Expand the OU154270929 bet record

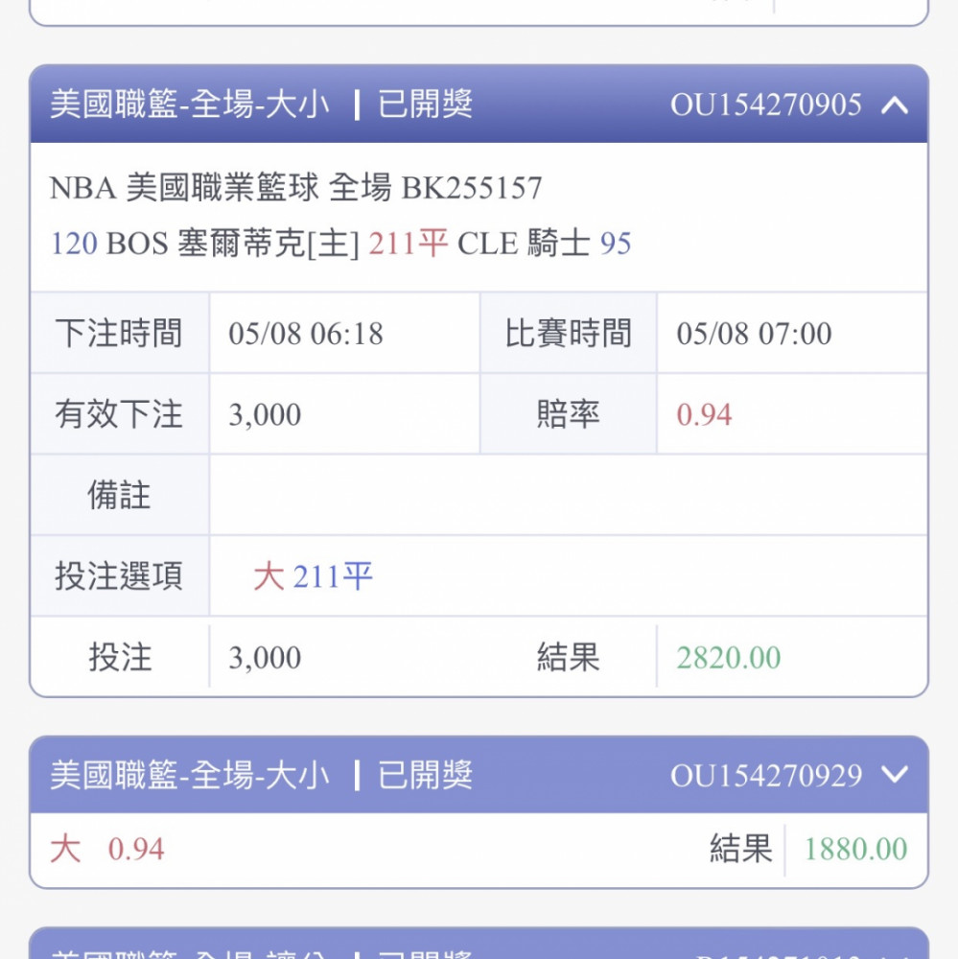click(894, 775)
